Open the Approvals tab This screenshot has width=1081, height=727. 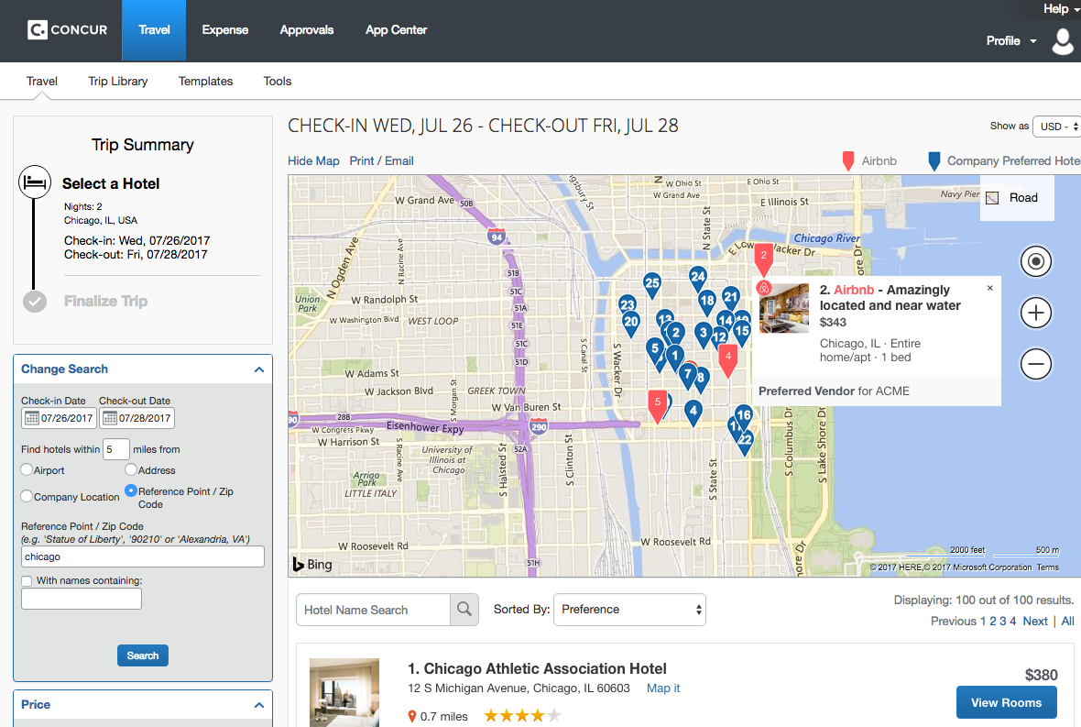(307, 29)
